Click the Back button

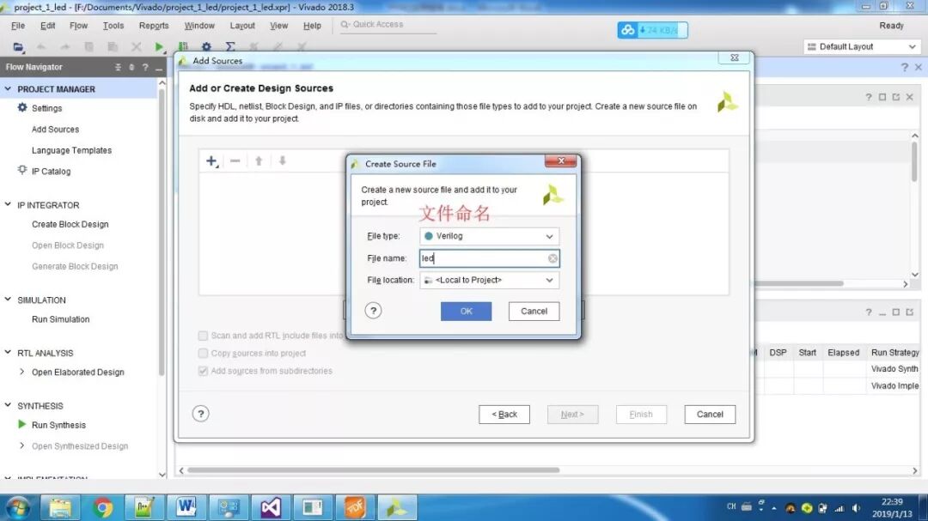tap(504, 414)
